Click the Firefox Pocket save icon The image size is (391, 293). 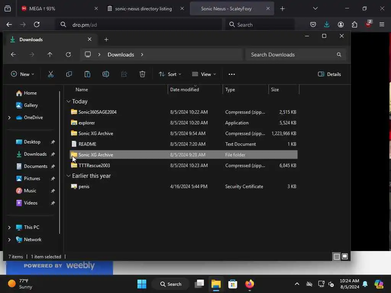(x=313, y=24)
